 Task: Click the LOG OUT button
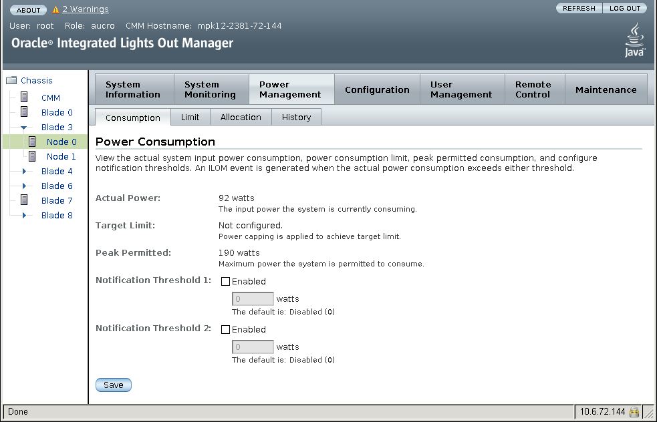pos(625,8)
